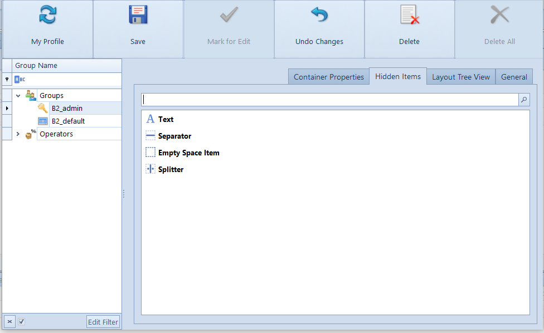Click the B2_admin row indicator arrow
This screenshot has height=333, width=544.
tap(7, 108)
